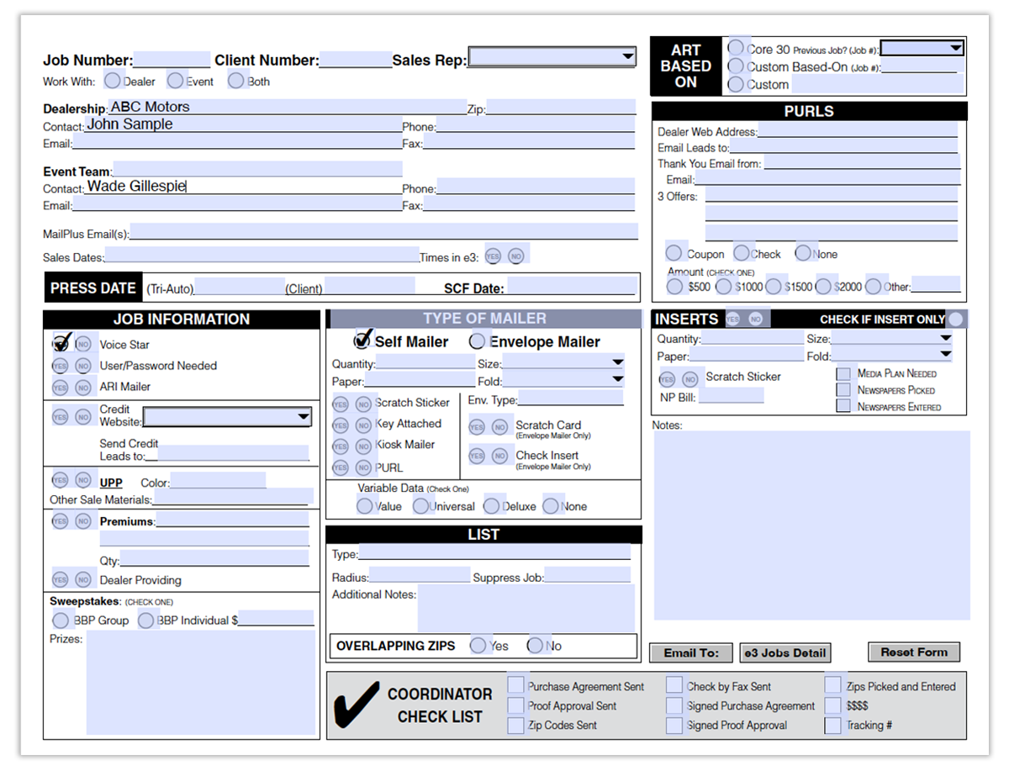Check Proof Approval Sent box
The image size is (1009, 771).
click(515, 705)
